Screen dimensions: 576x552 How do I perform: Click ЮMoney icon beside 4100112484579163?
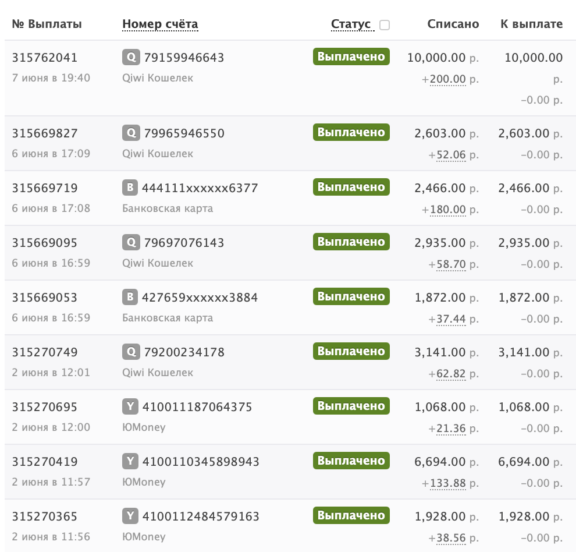coord(130,516)
